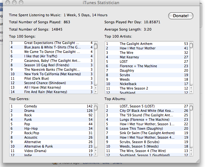The height and width of the screenshot is (167, 207).
Task: Click the scroll down arrow in Top Albums list
Action: [x=191, y=154]
